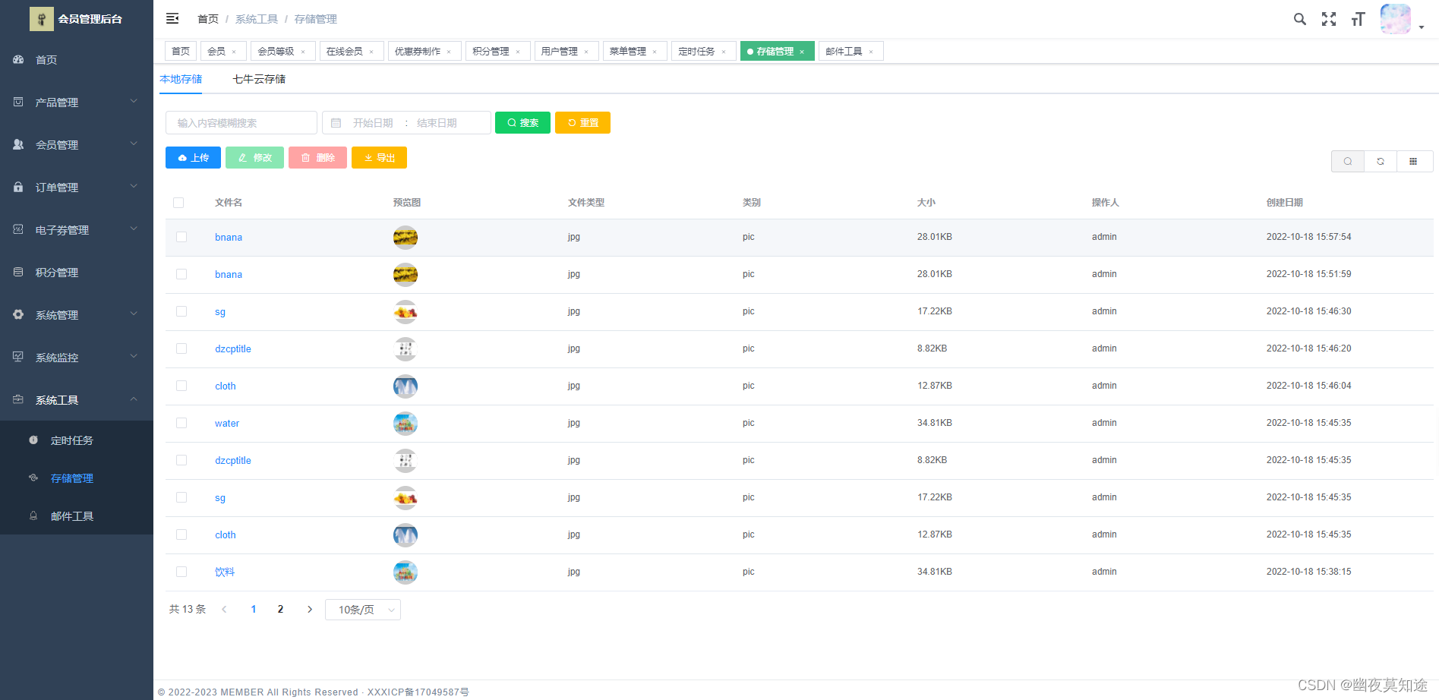1439x700 pixels.
Task: Open the water row preview image
Action: pyautogui.click(x=406, y=424)
